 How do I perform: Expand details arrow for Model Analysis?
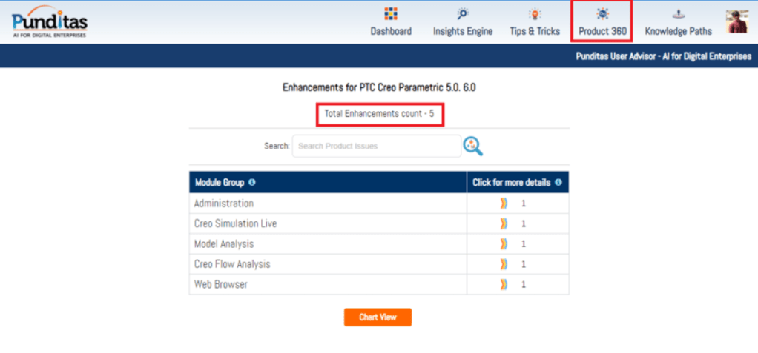pyautogui.click(x=504, y=244)
